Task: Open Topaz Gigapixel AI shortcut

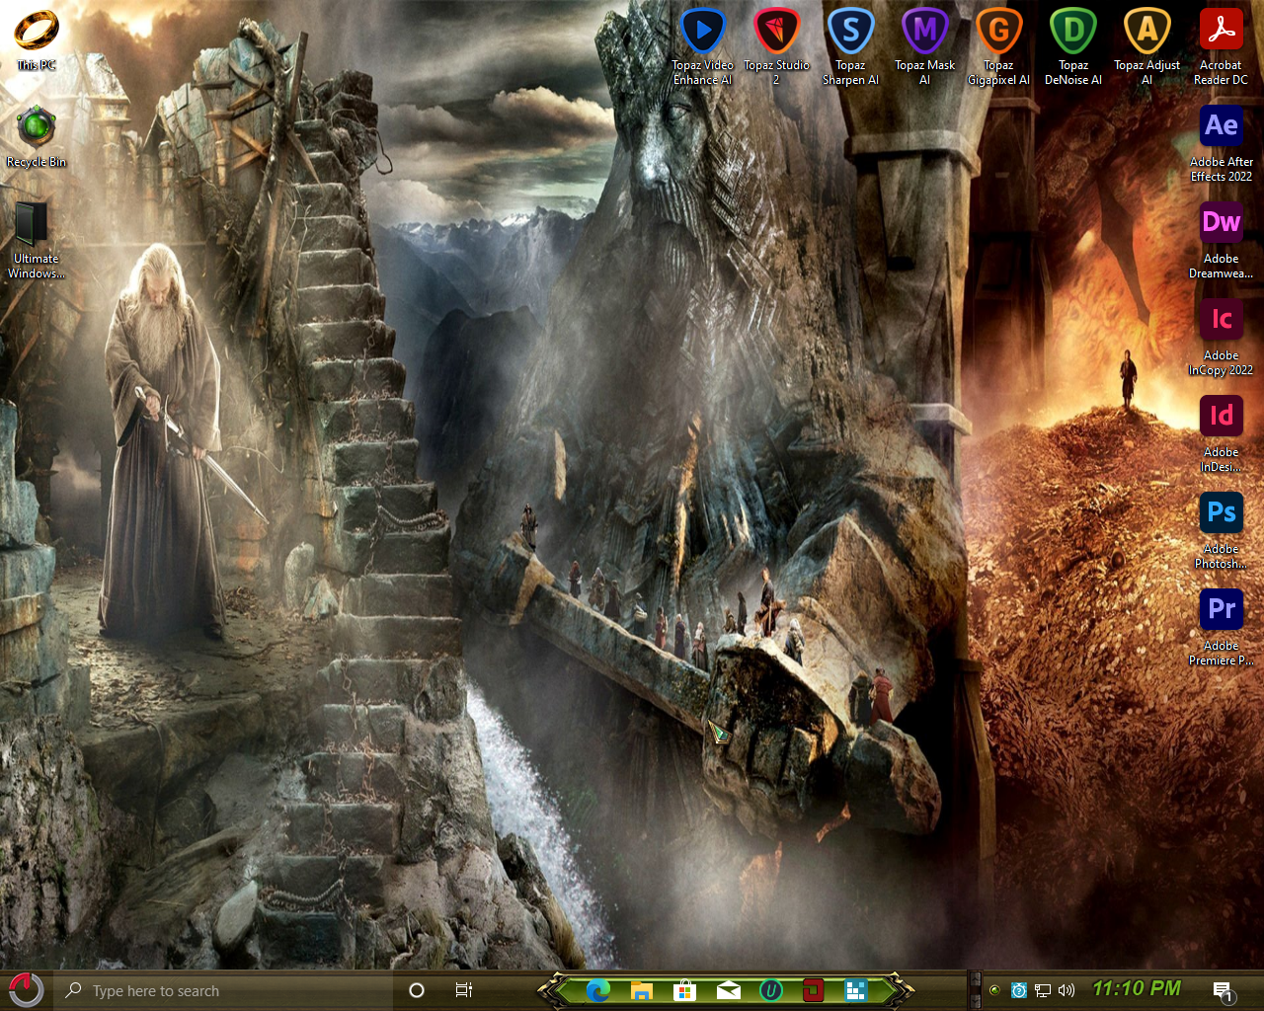Action: point(998,46)
